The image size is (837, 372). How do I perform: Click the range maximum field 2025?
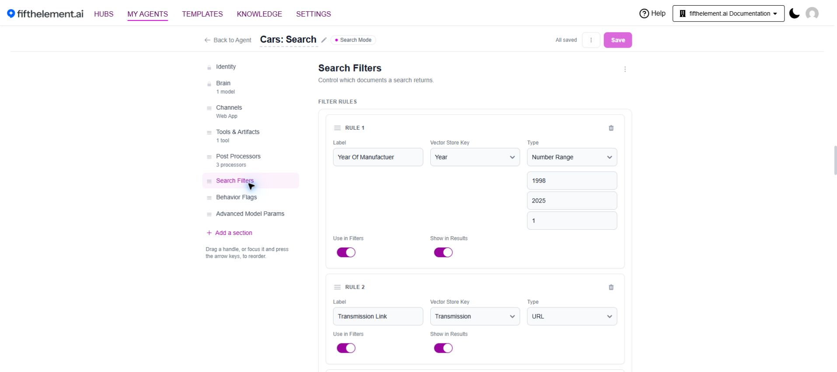pyautogui.click(x=572, y=201)
